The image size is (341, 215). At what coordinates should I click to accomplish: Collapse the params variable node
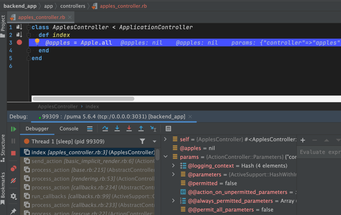(165, 157)
